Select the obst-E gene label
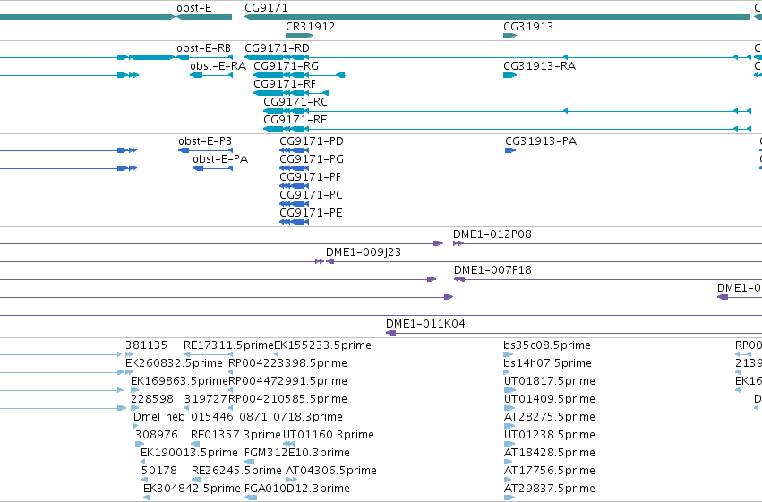This screenshot has height=502, width=762. click(194, 8)
